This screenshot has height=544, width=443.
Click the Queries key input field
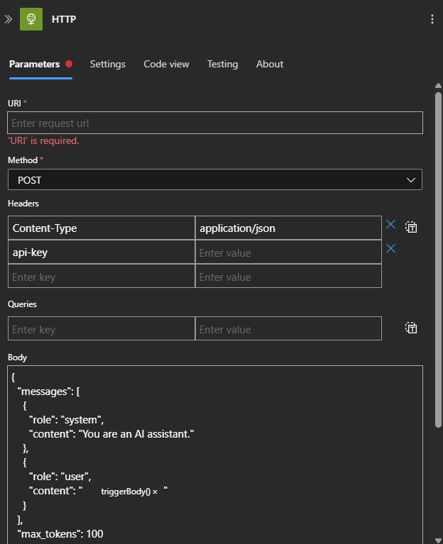coord(102,328)
